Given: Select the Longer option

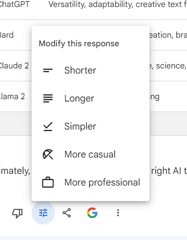Looking at the screenshot, I should click(x=91, y=98).
